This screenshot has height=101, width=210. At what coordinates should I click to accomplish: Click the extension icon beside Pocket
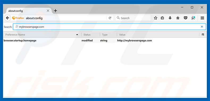click(193, 18)
